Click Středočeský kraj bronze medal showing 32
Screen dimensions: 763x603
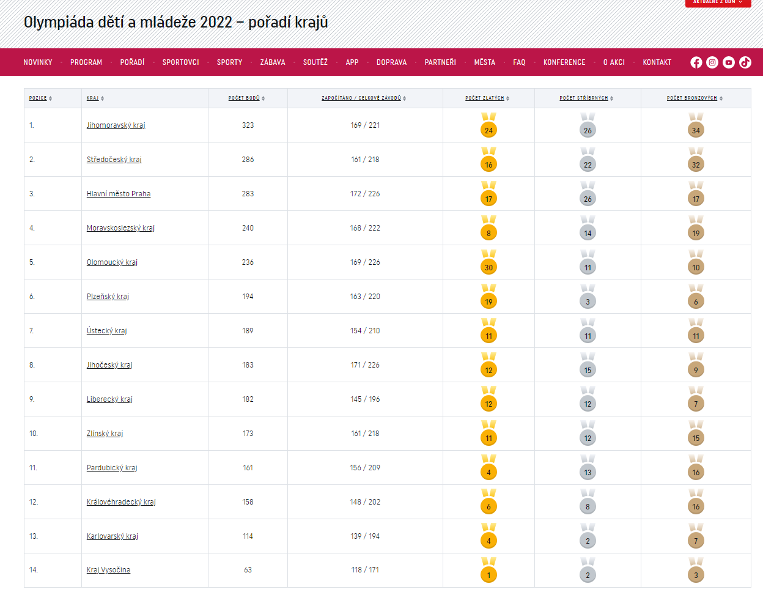click(696, 160)
